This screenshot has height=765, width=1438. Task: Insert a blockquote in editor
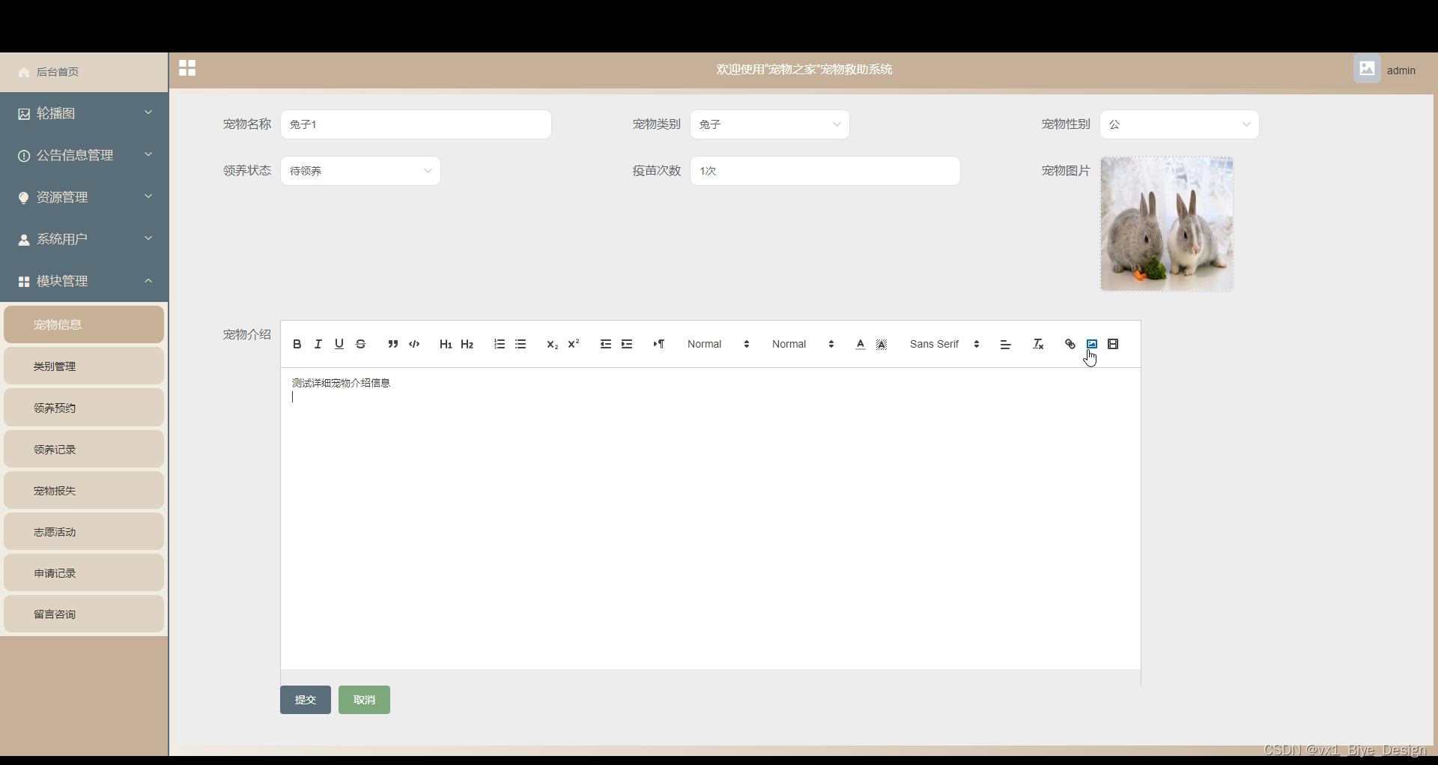point(393,344)
